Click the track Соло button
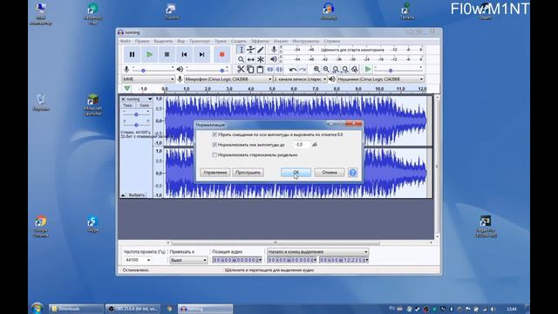The width and height of the screenshot is (558, 314). 145,106
